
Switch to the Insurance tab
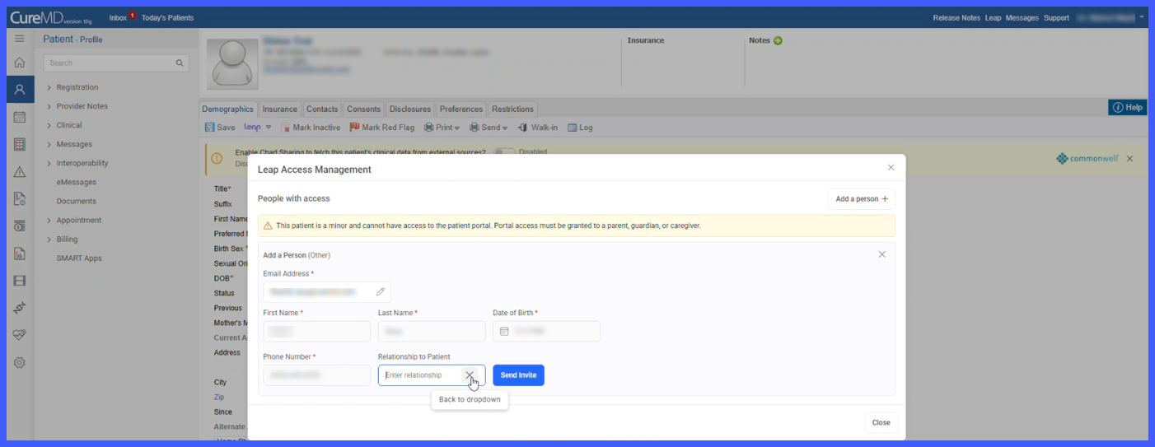tap(280, 109)
